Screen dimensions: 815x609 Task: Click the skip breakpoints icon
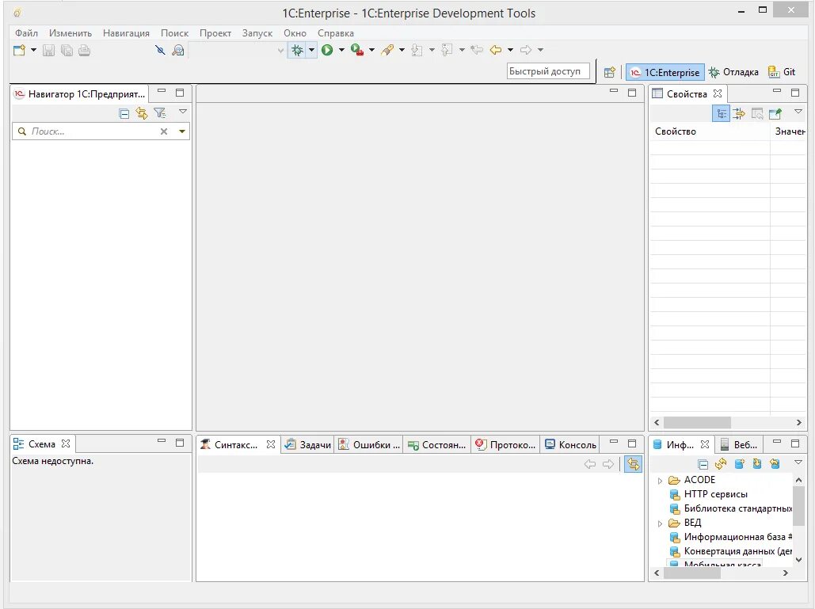click(160, 51)
